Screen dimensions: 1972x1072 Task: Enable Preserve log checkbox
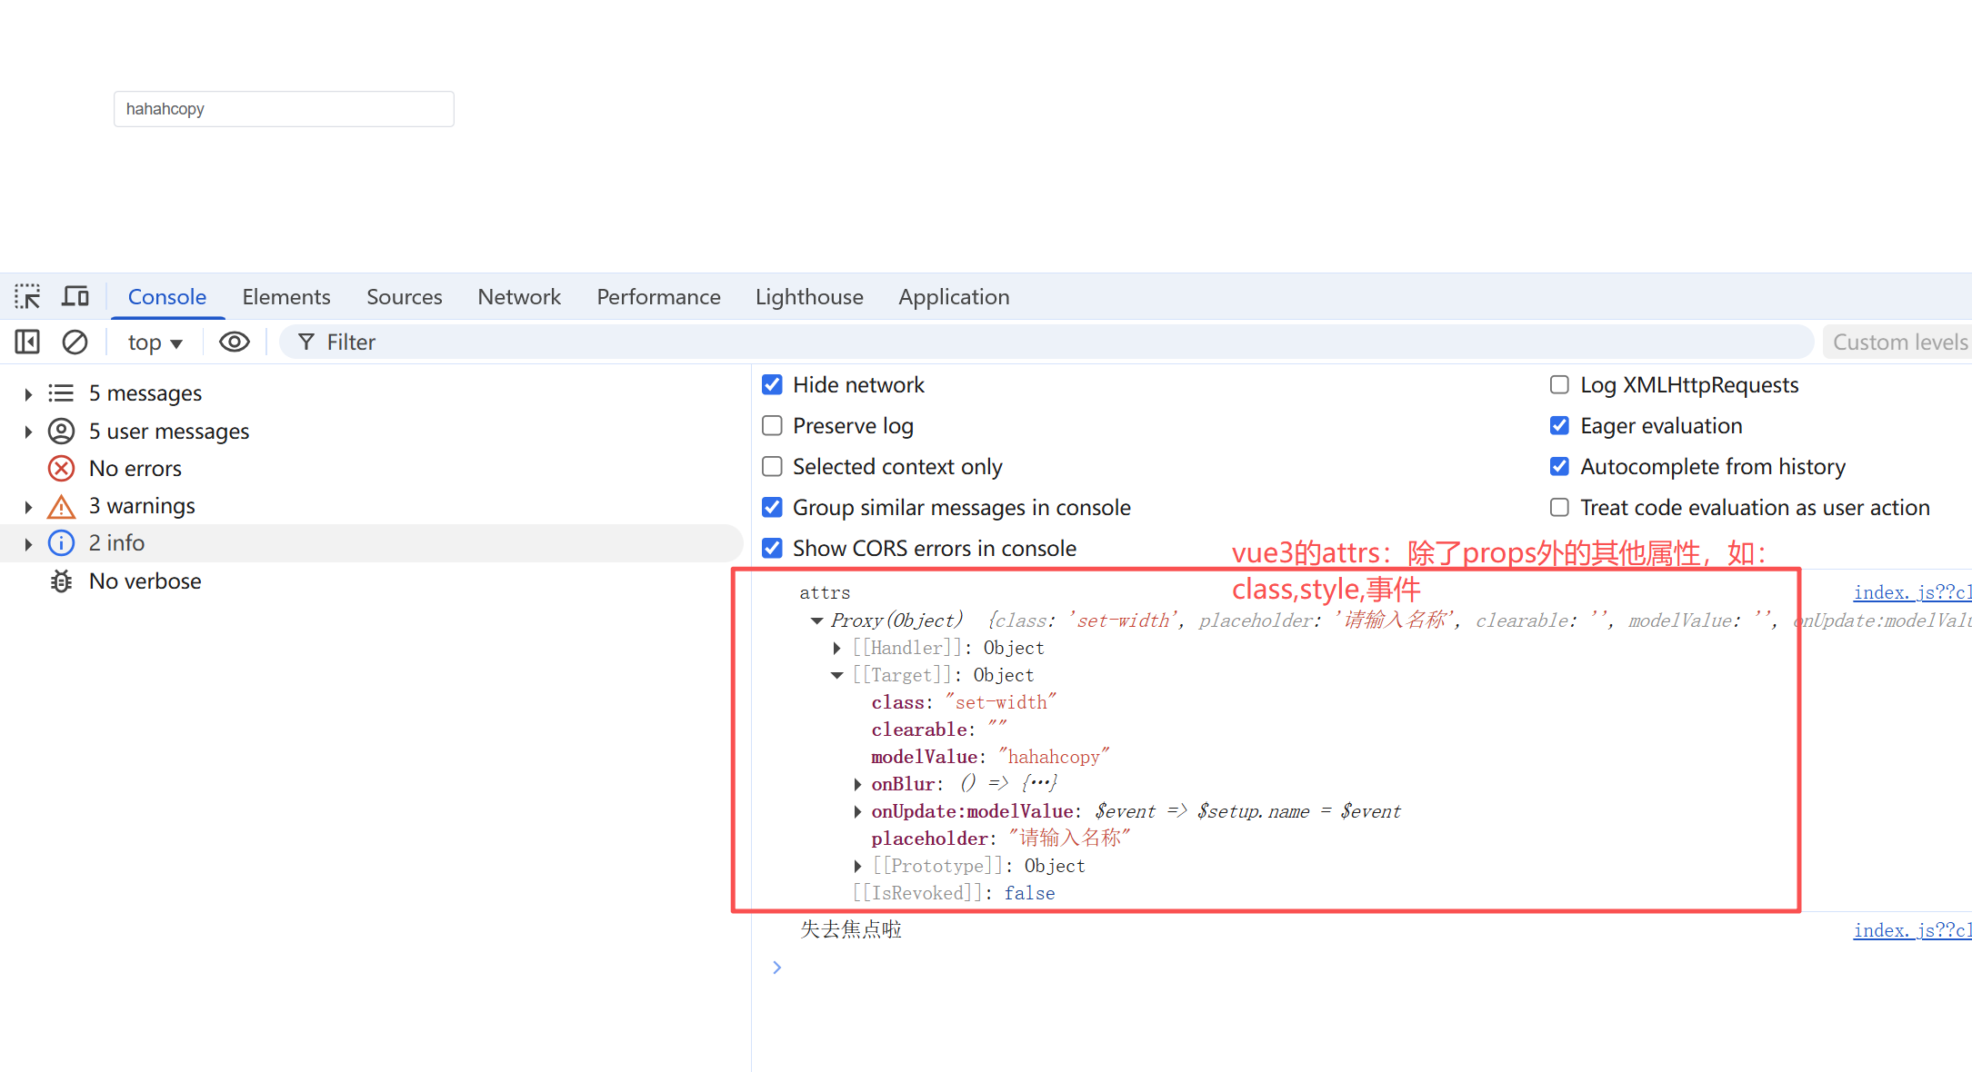pyautogui.click(x=772, y=426)
